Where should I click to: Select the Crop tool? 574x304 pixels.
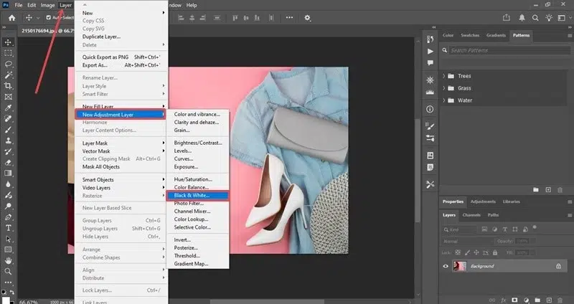(x=8, y=86)
